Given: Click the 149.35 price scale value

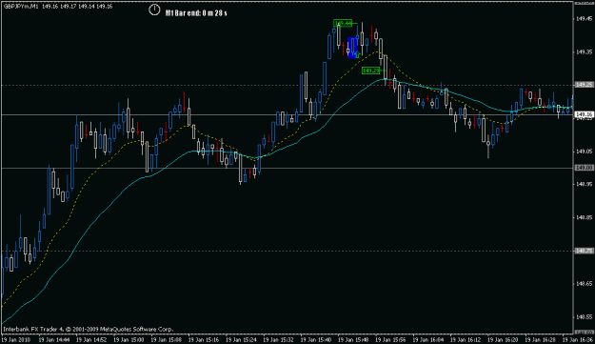Looking at the screenshot, I should coord(584,52).
